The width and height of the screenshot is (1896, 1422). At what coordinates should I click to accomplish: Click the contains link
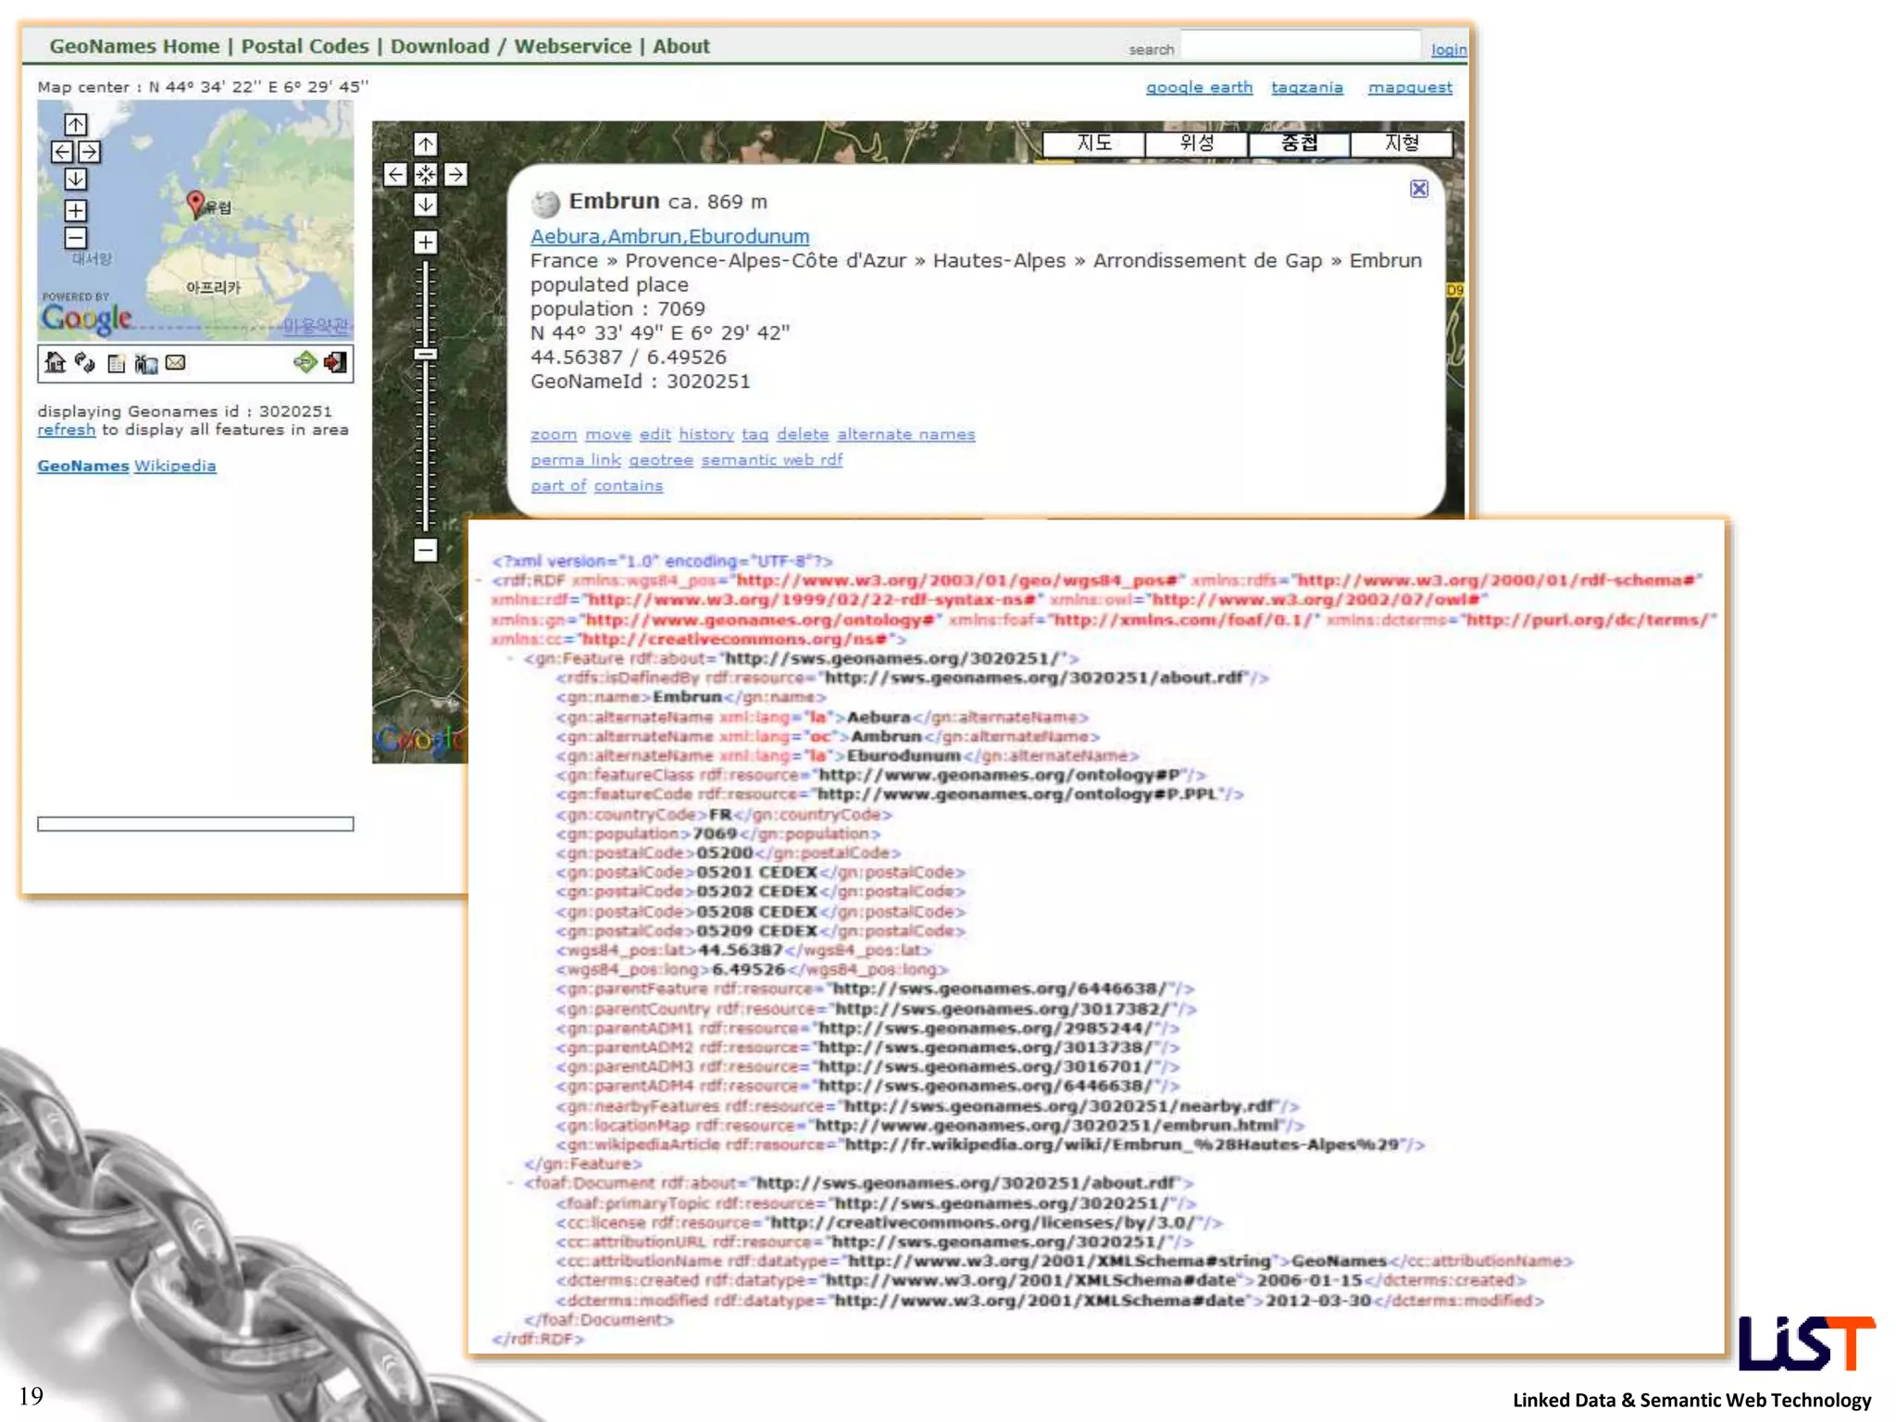(x=628, y=486)
